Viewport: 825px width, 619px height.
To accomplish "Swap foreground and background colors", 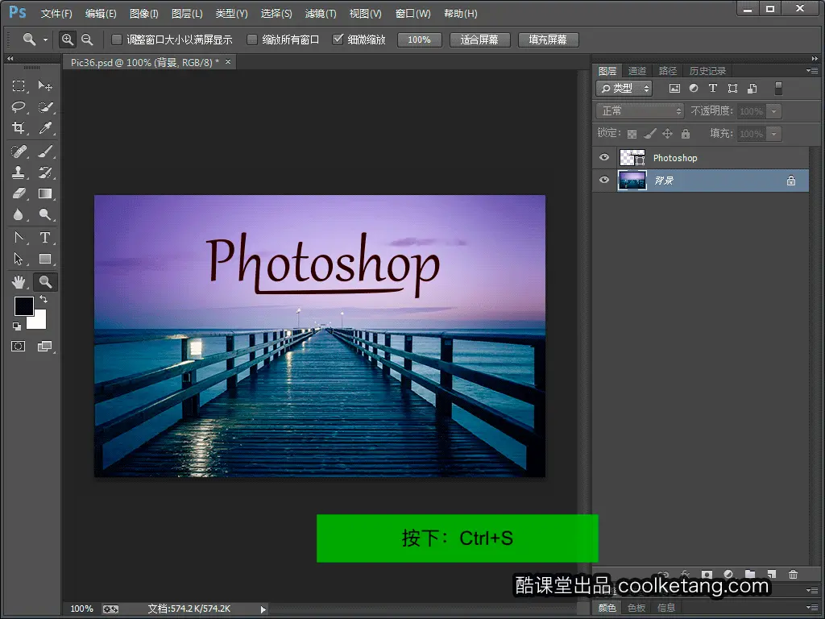I will pyautogui.click(x=44, y=300).
